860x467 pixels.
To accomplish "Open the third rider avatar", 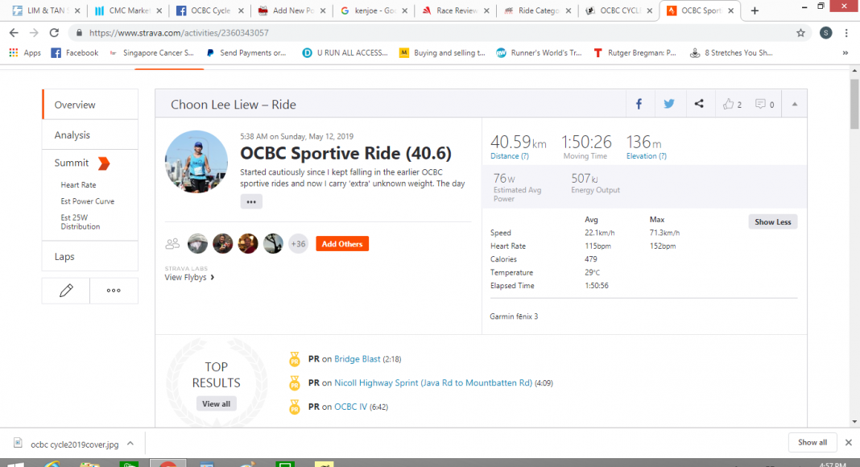I will point(248,243).
